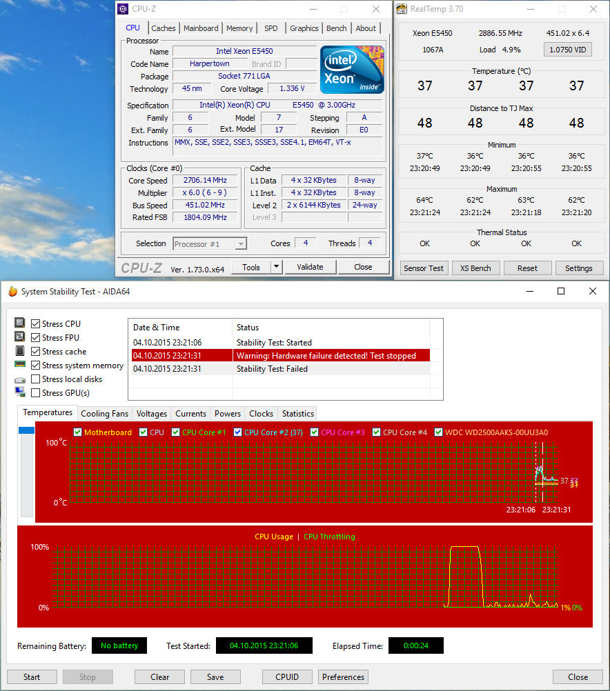Click the Instructions field in CPU-Z

(x=277, y=146)
